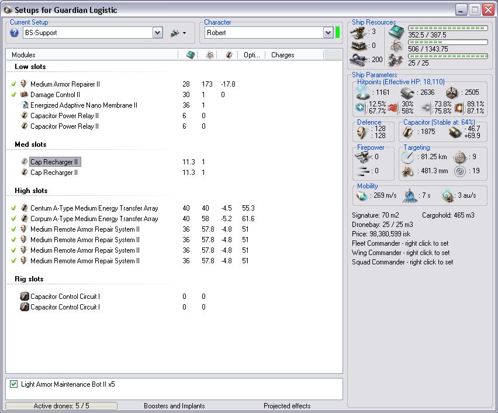Open the Current Setup BS-Support dropdown
This screenshot has height=413, width=498.
pyautogui.click(x=158, y=32)
